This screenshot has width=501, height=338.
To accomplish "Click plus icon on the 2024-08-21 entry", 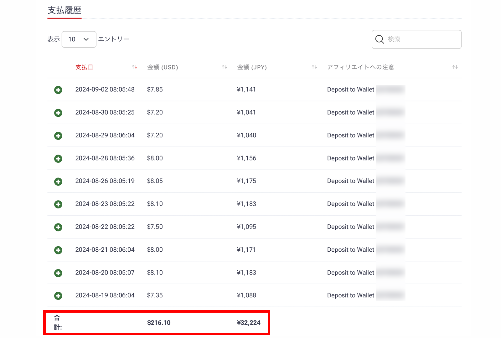I will coord(58,250).
